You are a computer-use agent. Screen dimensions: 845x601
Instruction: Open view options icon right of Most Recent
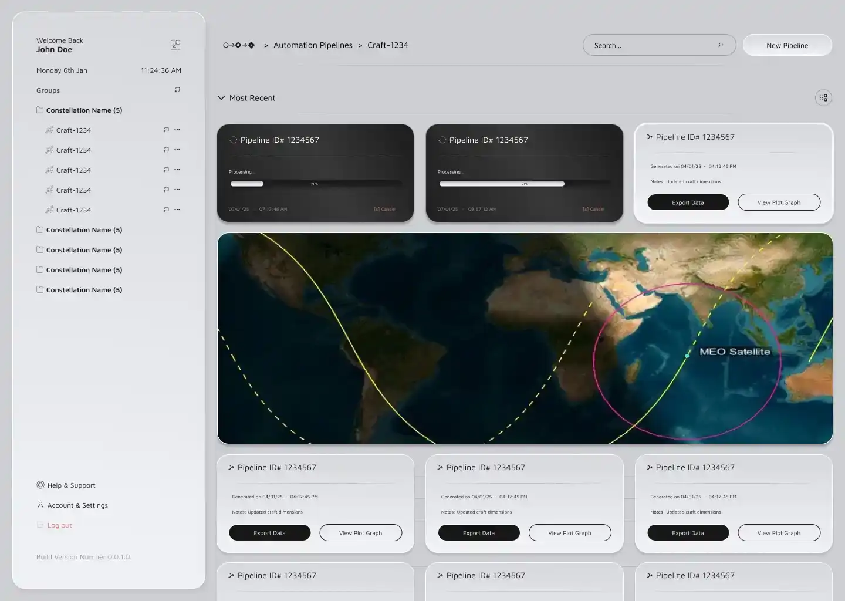pyautogui.click(x=824, y=98)
